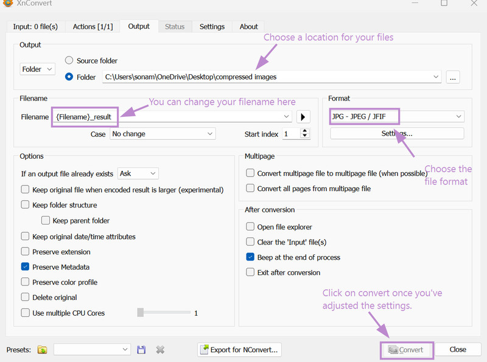Enable Exit after conversion

[x=250, y=273]
